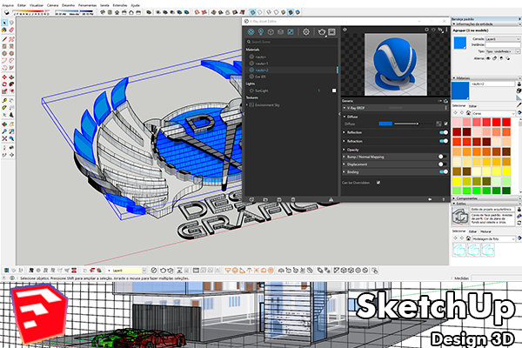
Task: Click the material name field showing <auto>2
Action: tap(492, 84)
